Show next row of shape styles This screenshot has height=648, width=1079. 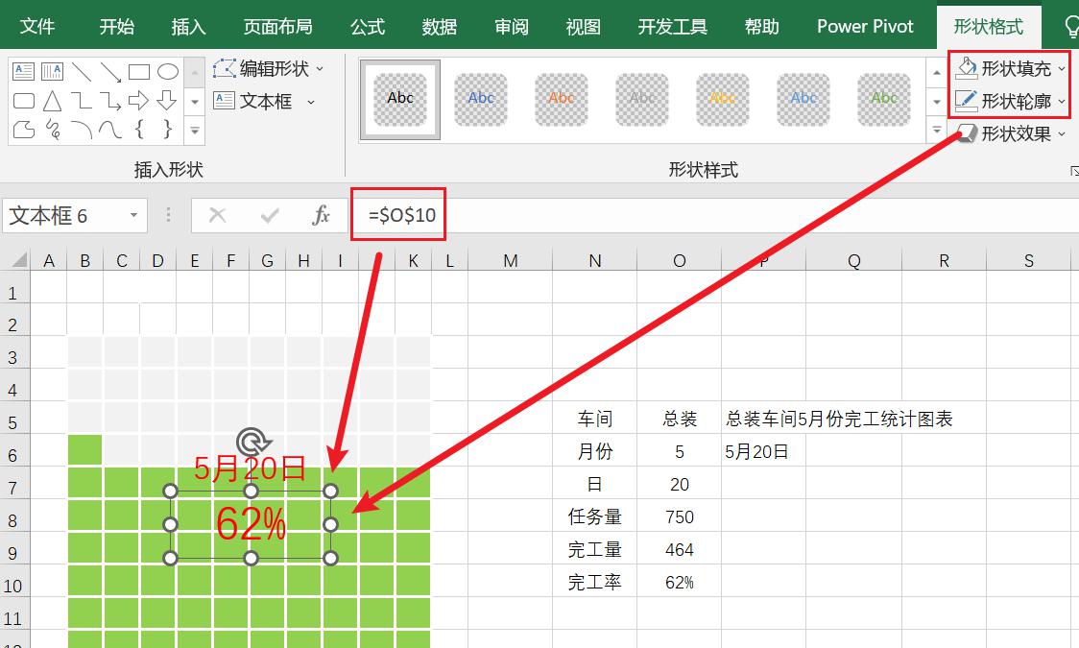click(937, 102)
